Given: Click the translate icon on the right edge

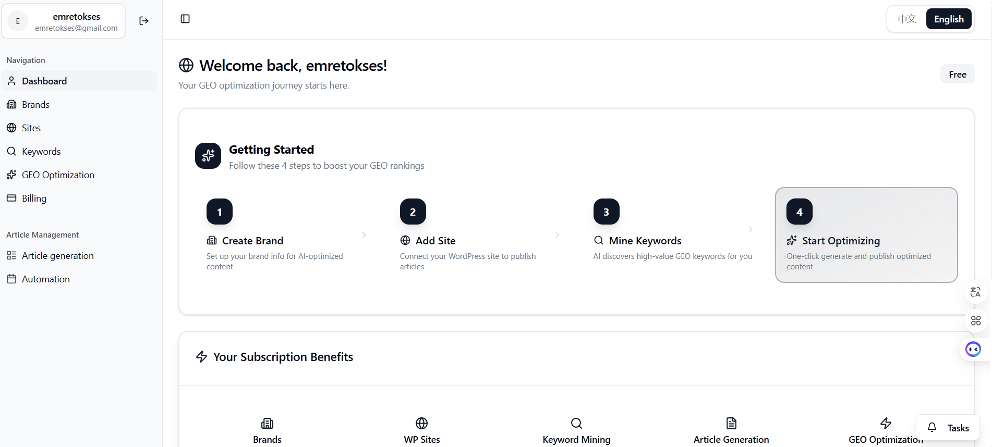Looking at the screenshot, I should pyautogui.click(x=975, y=292).
